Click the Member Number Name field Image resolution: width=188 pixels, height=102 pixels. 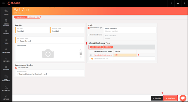pos(130,30)
